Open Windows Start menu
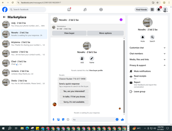This screenshot has height=131, width=172. [3, 128]
